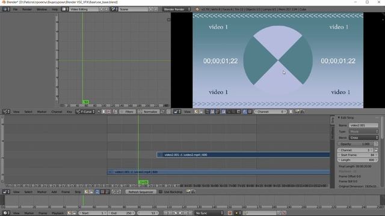Adjust the Start Frame value field

[358, 155]
